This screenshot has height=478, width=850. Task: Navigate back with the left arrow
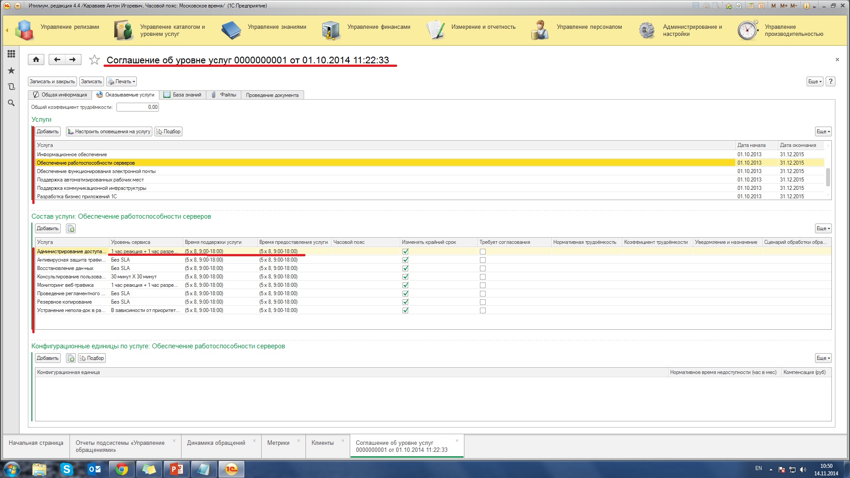pyautogui.click(x=57, y=59)
